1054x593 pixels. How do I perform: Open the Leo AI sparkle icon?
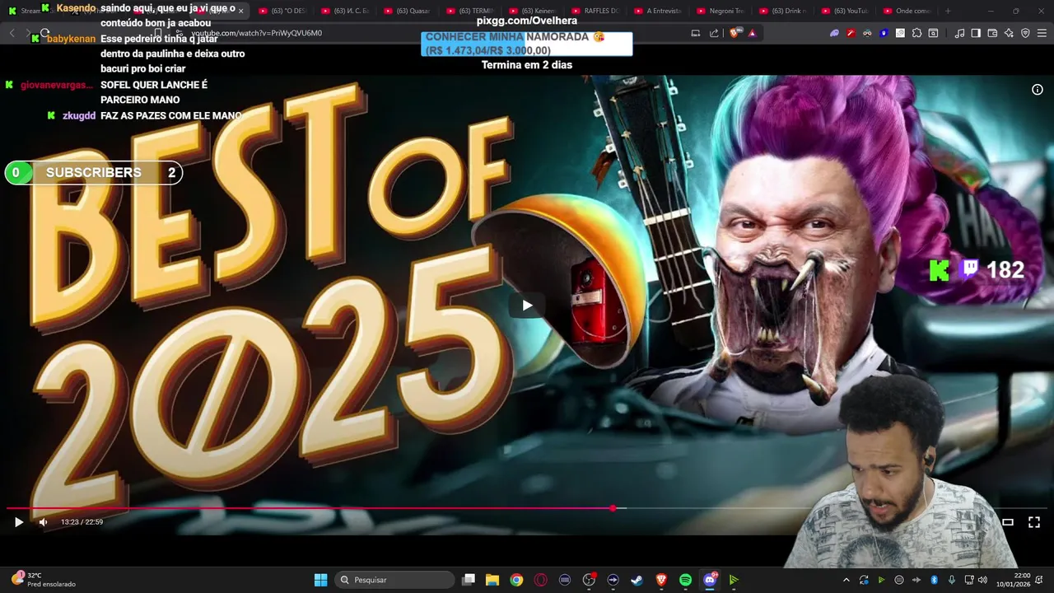coord(1009,33)
